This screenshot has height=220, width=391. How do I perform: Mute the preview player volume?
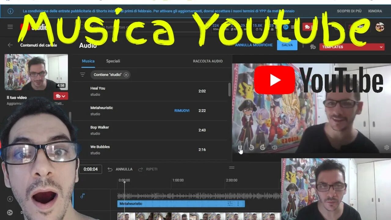coord(274,148)
